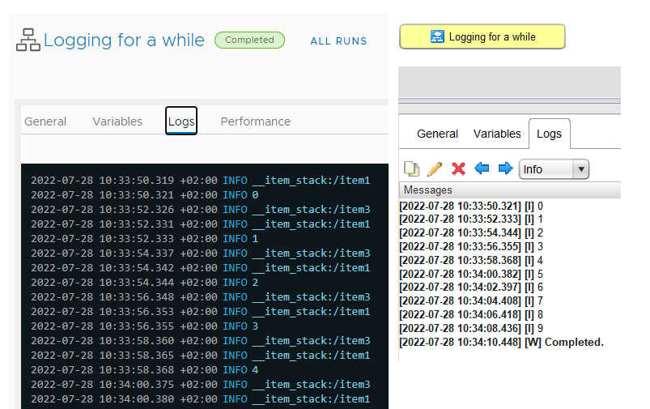
Task: Click the yellow pencil edit icon
Action: pyautogui.click(x=435, y=168)
